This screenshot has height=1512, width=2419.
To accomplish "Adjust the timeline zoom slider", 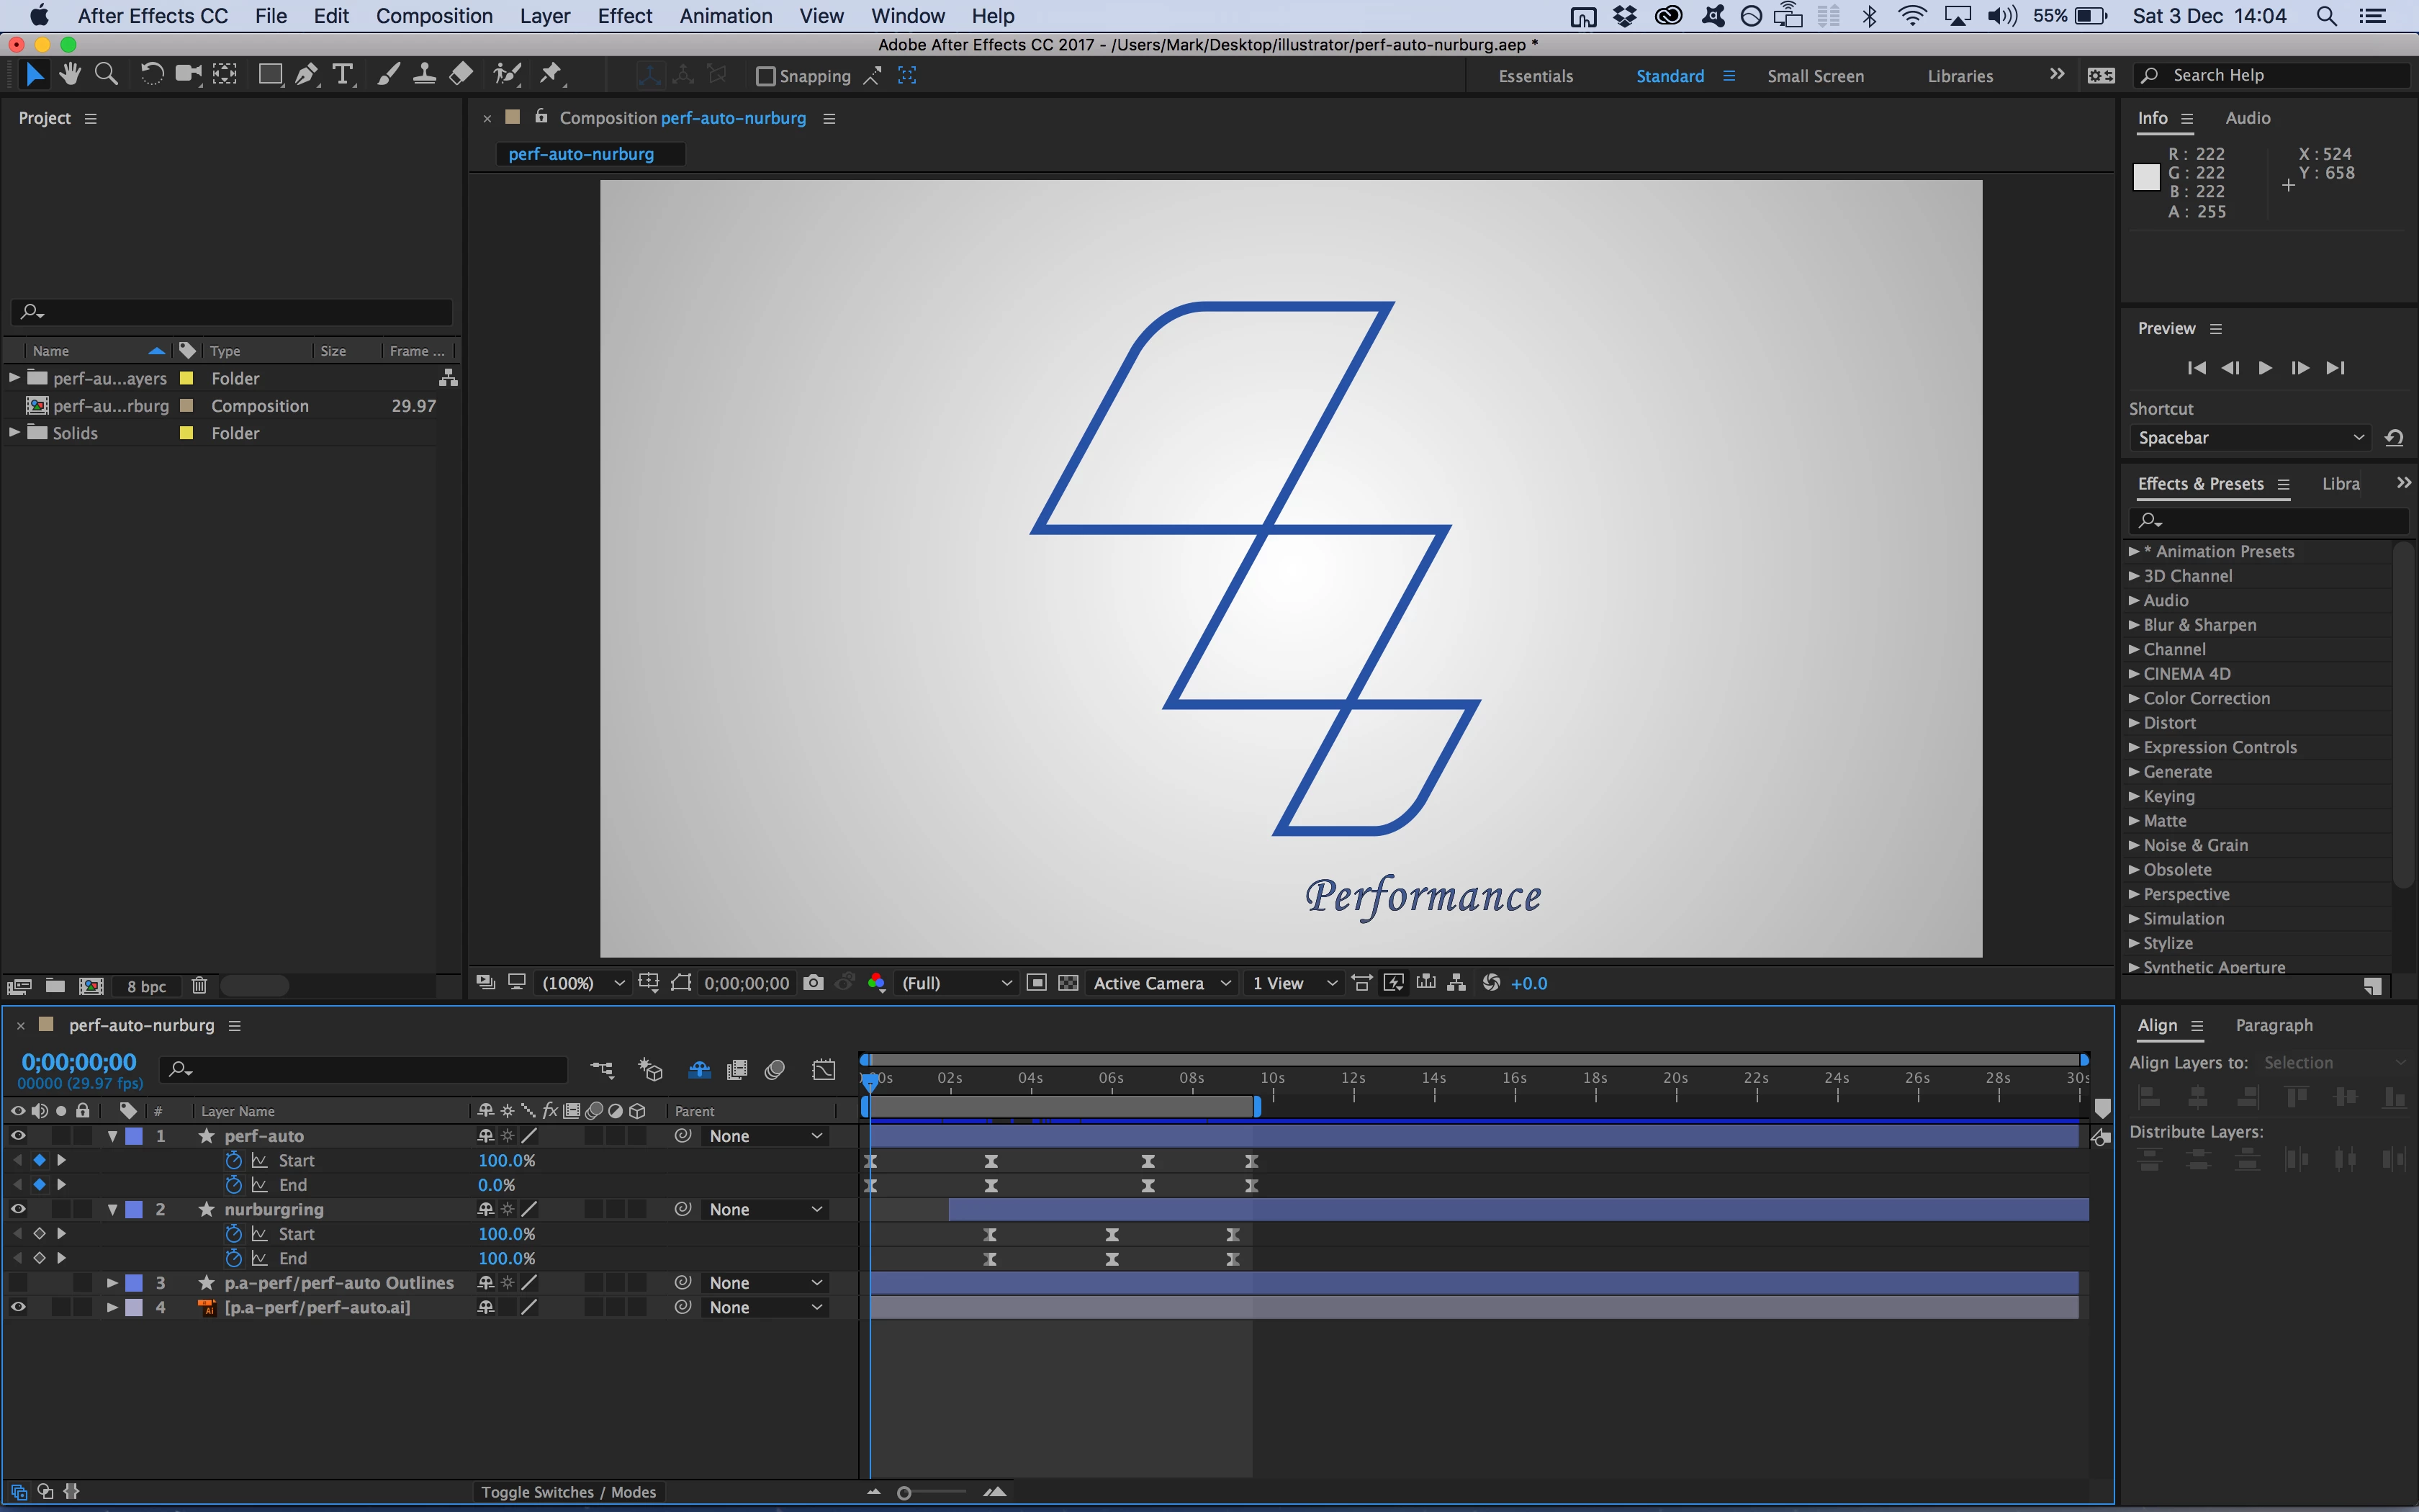I will 905,1493.
